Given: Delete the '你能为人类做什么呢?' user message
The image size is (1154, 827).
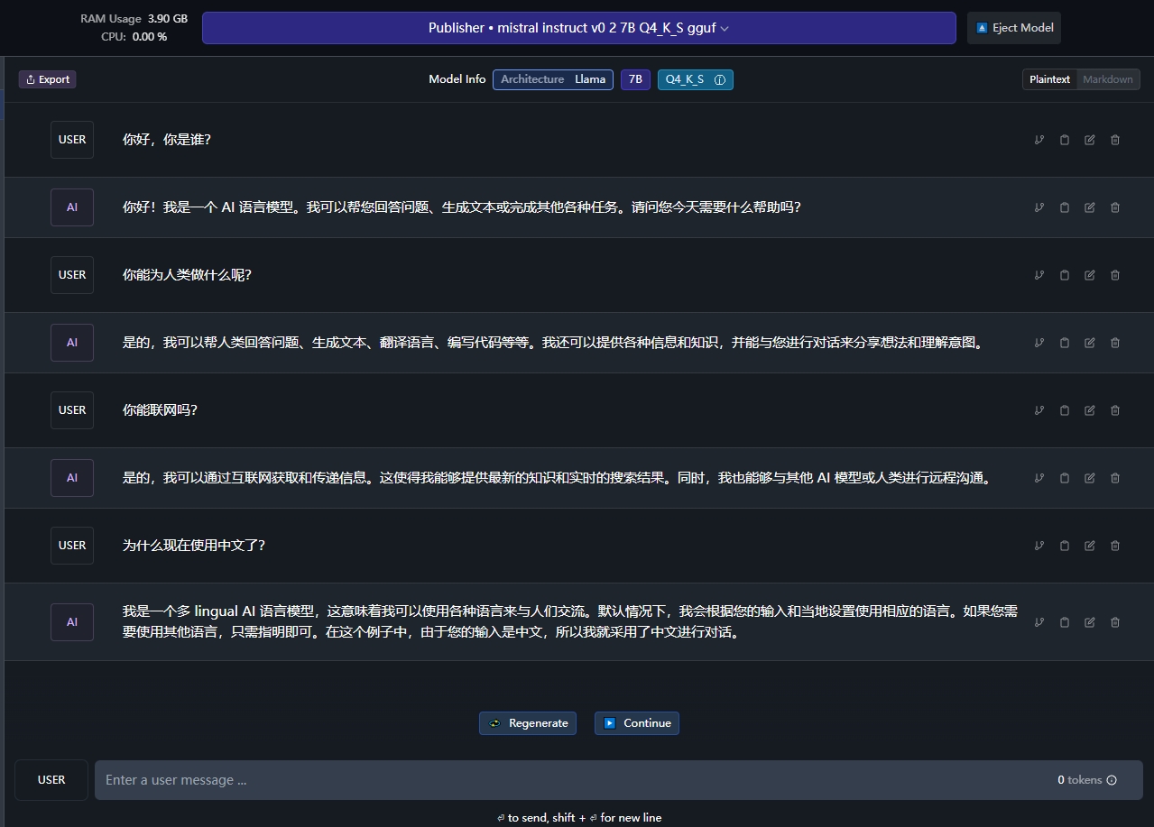Looking at the screenshot, I should (1115, 275).
